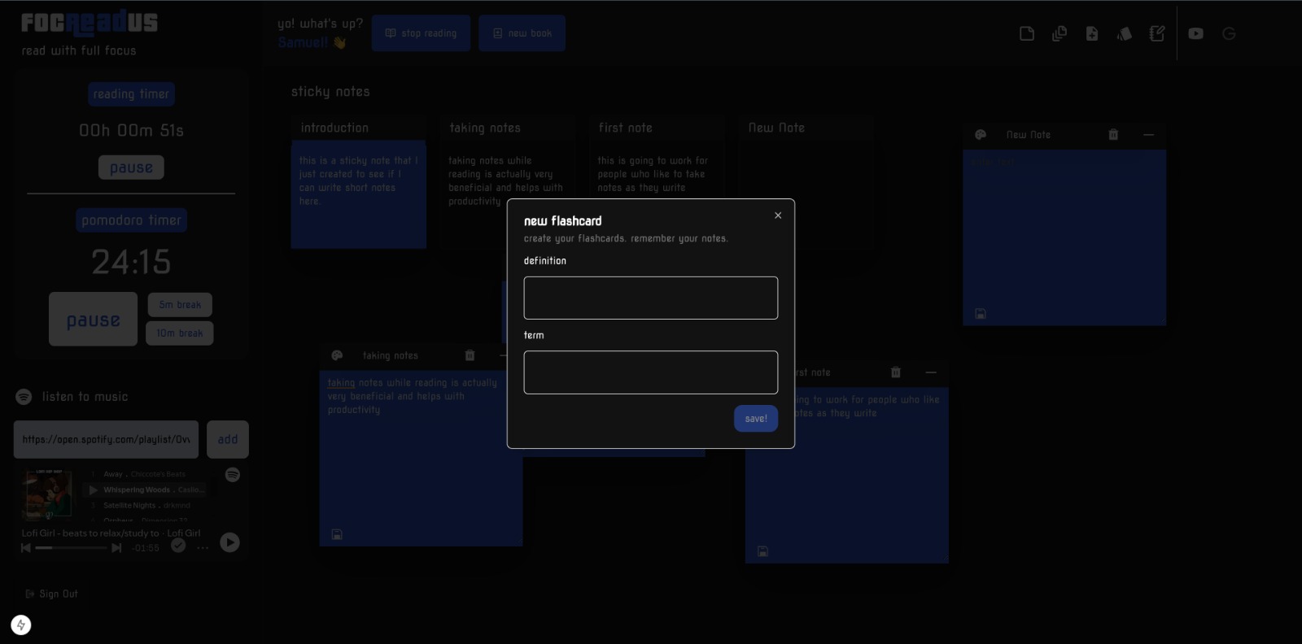Select the pomodoro timer label
This screenshot has width=1302, height=644.
[x=131, y=220]
